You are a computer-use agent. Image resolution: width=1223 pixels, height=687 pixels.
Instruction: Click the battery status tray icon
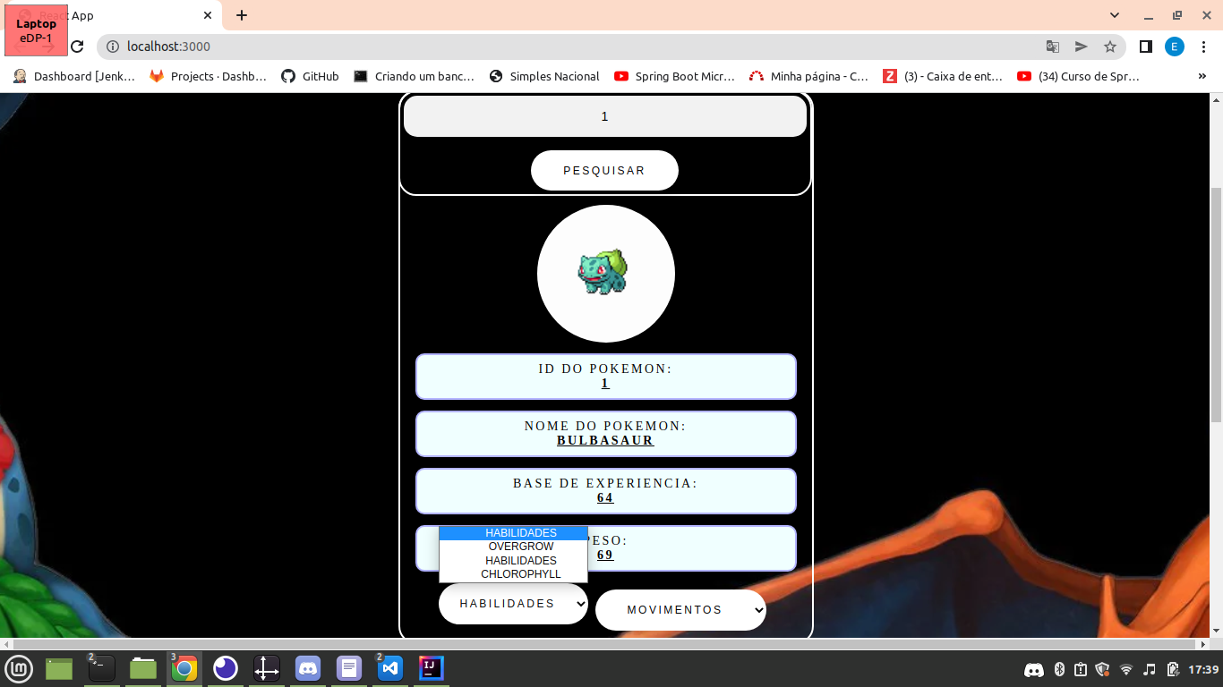click(1172, 669)
